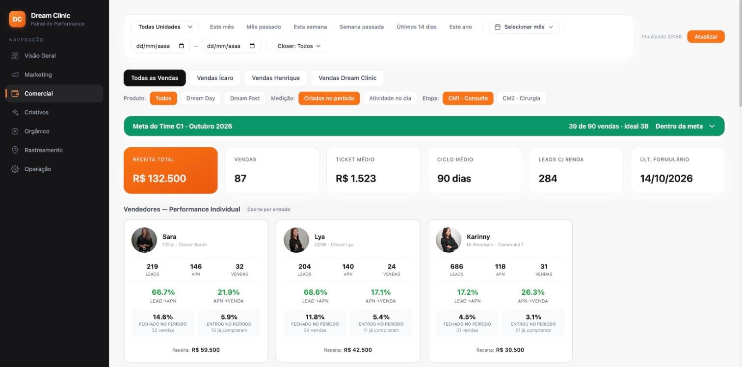Click the Orgânico play-circle icon
The image size is (742, 367).
pyautogui.click(x=15, y=131)
